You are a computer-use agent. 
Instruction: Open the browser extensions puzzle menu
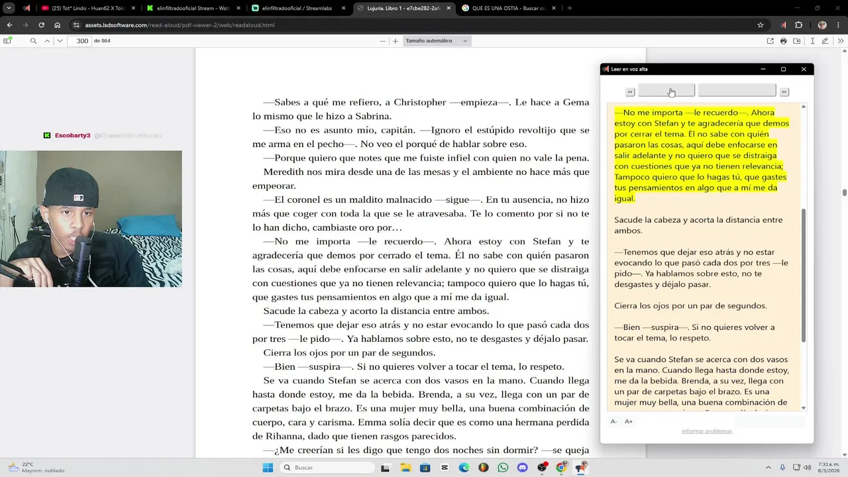pyautogui.click(x=799, y=25)
